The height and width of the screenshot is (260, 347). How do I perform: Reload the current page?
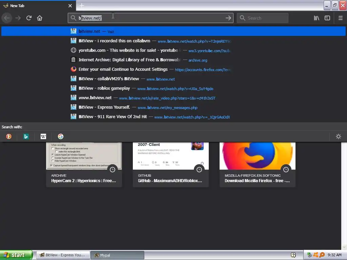(29, 18)
